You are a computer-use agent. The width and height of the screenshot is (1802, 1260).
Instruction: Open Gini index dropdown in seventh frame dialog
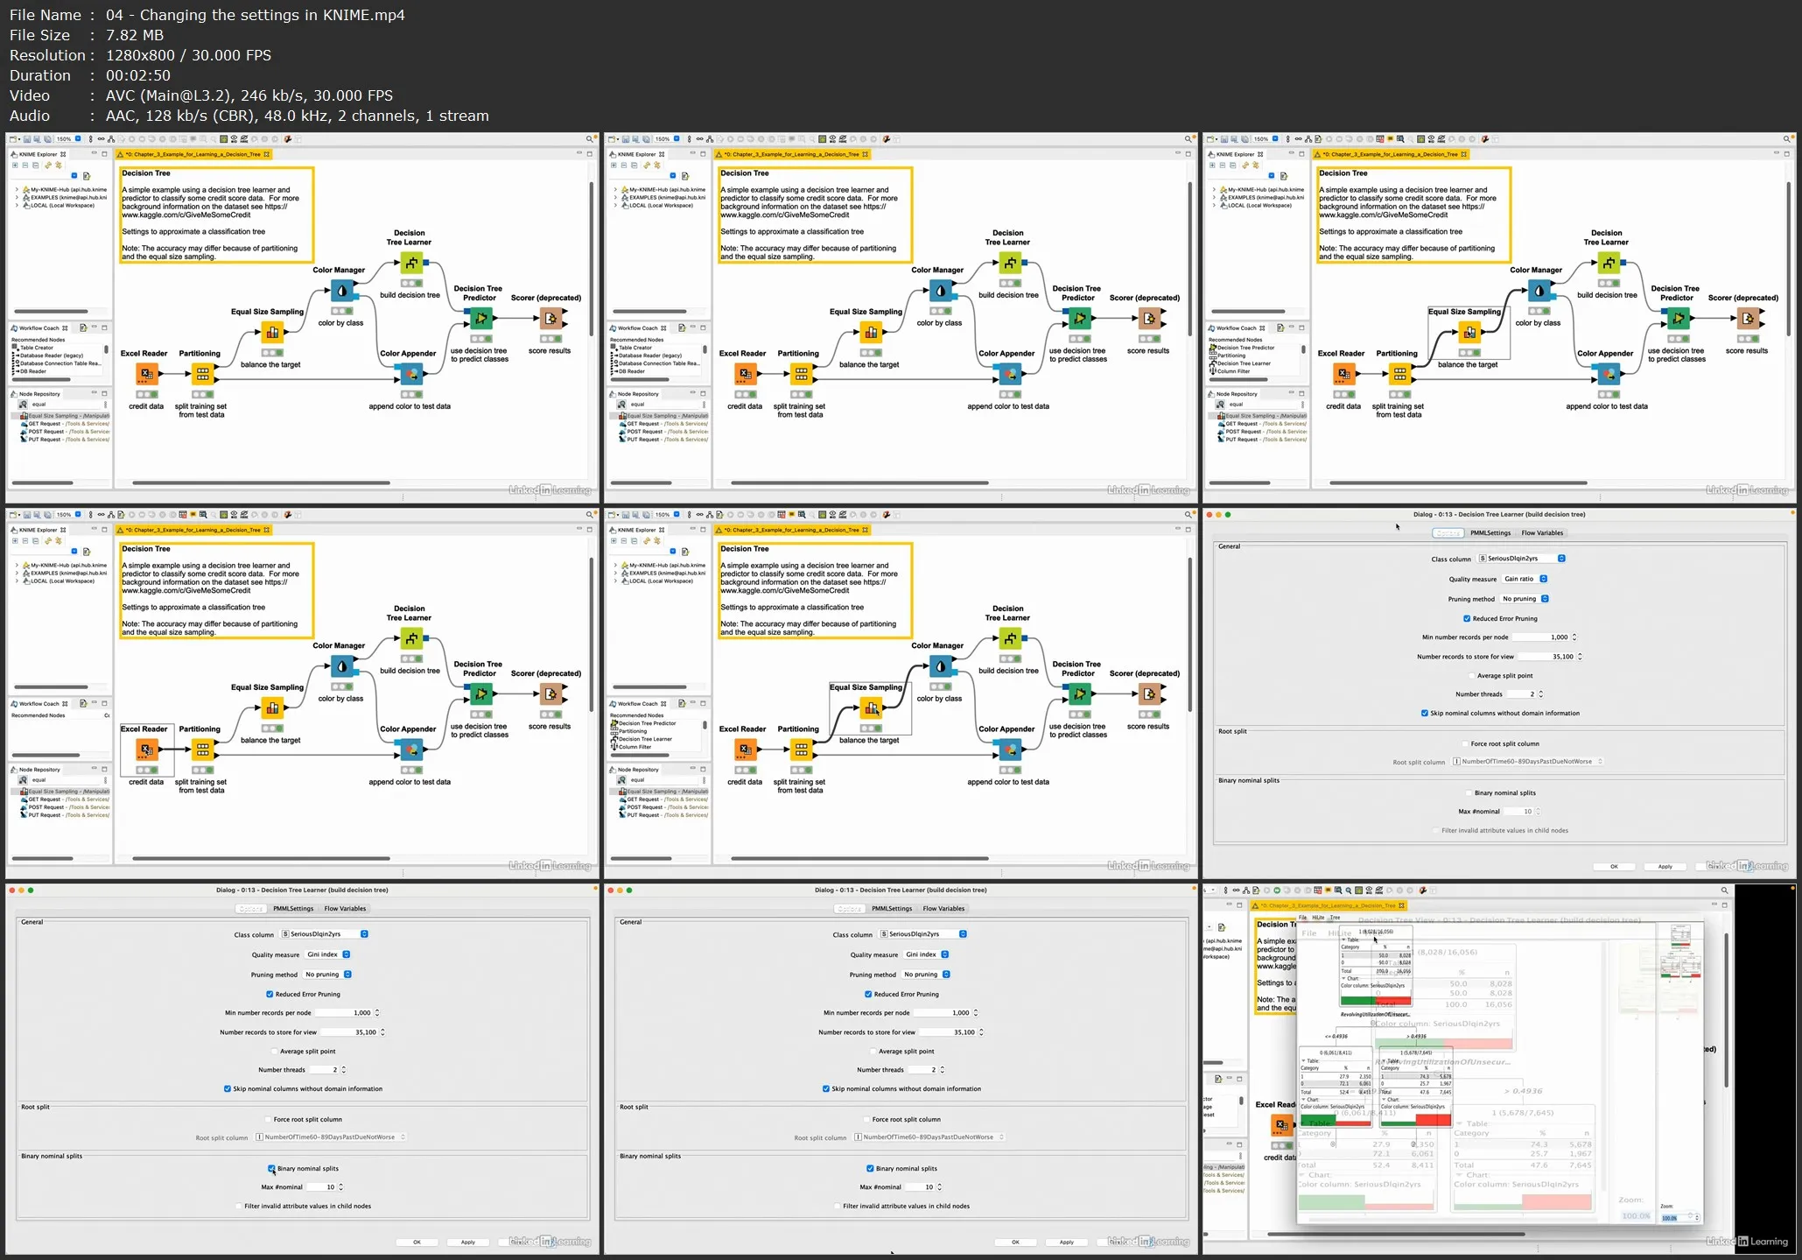point(327,954)
